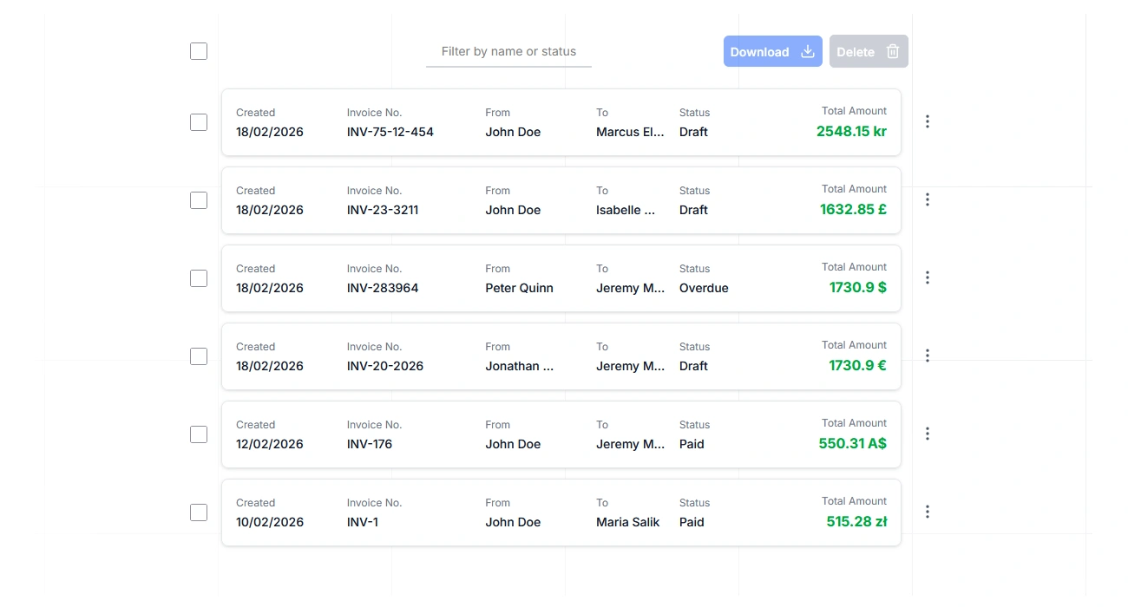This screenshot has width=1128, height=607.
Task: Open the actions menu for invoice INV-176
Action: pos(927,434)
